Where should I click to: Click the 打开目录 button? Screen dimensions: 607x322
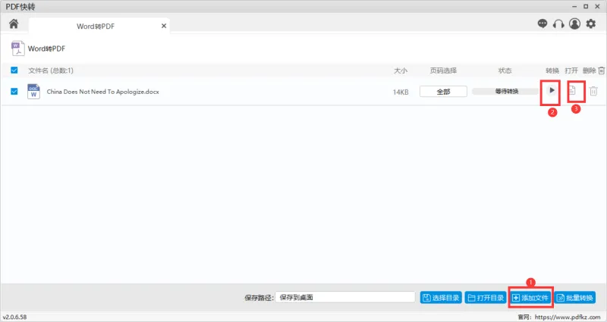pos(486,298)
